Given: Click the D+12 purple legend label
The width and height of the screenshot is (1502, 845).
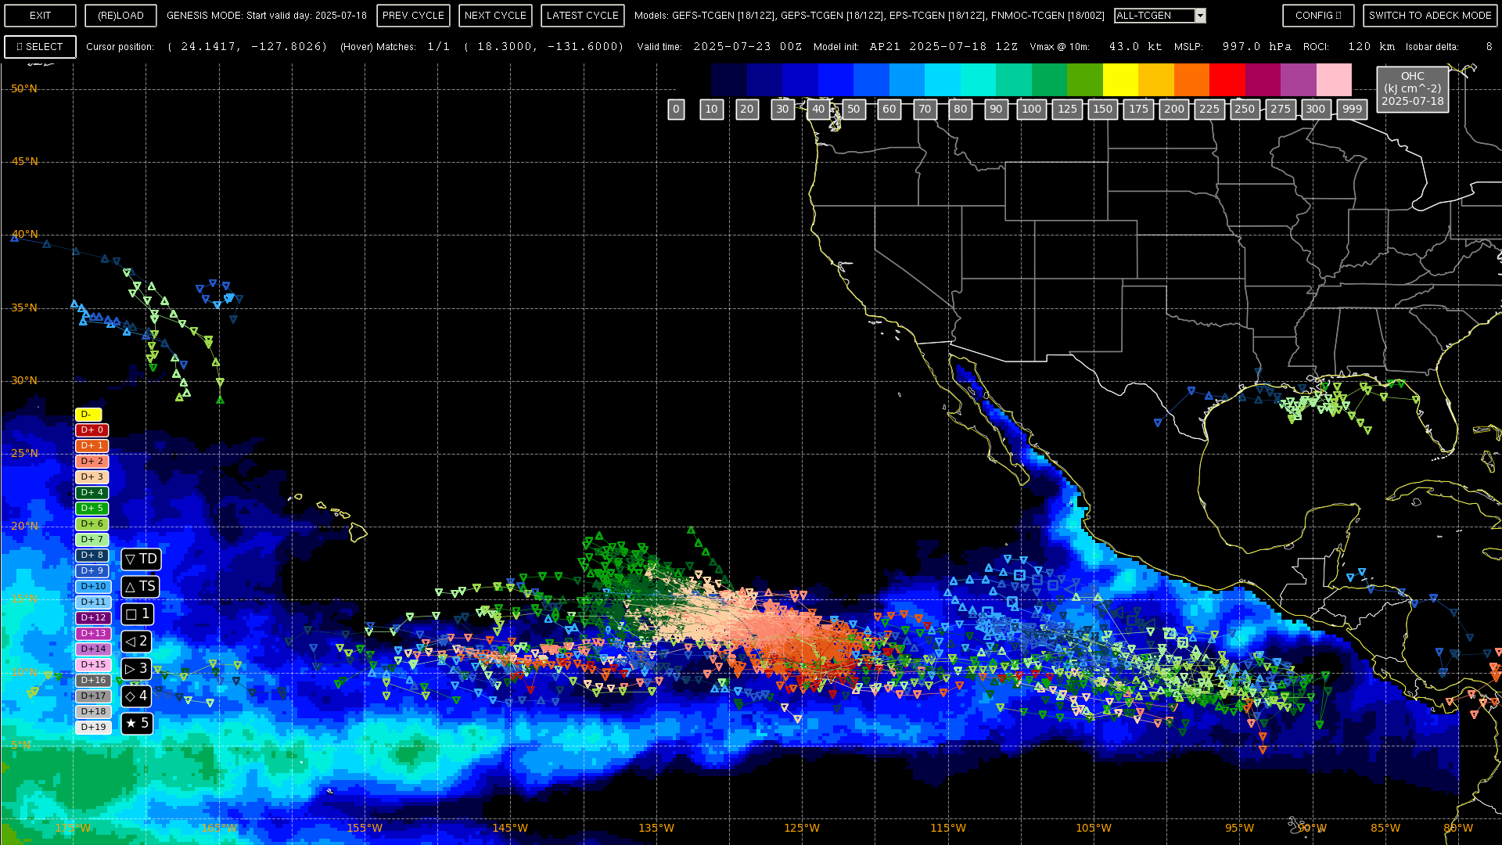Looking at the screenshot, I should [x=93, y=618].
